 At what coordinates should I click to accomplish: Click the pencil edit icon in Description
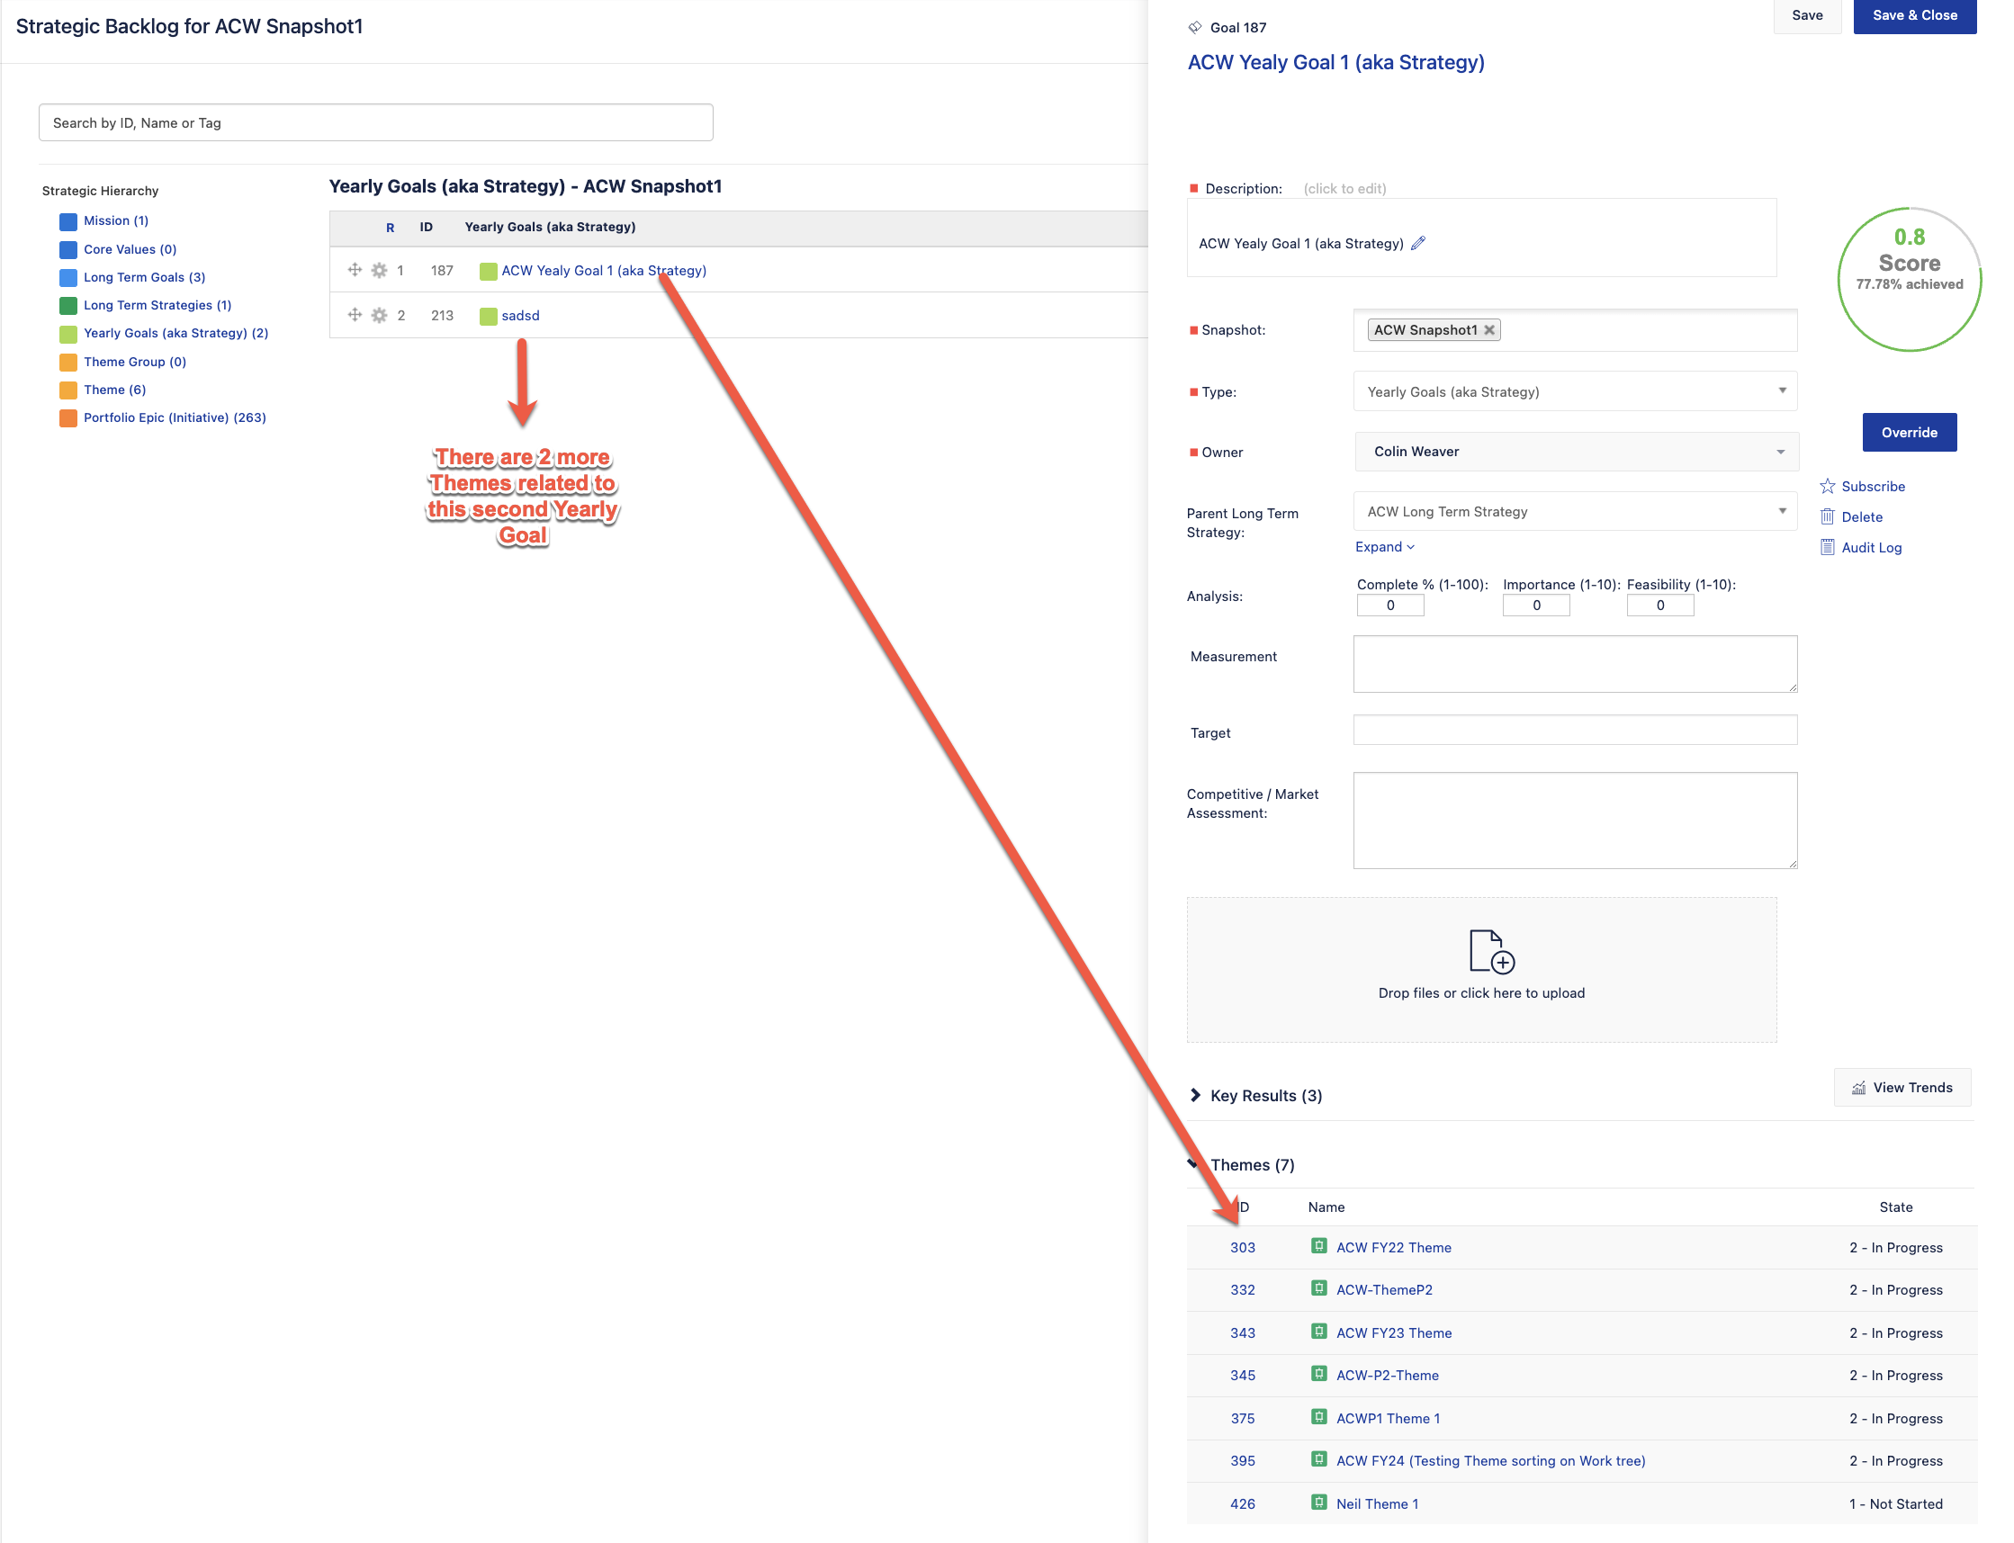click(1417, 244)
